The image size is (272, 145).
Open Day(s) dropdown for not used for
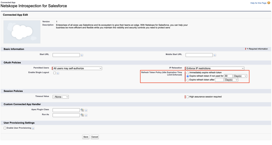(x=240, y=76)
